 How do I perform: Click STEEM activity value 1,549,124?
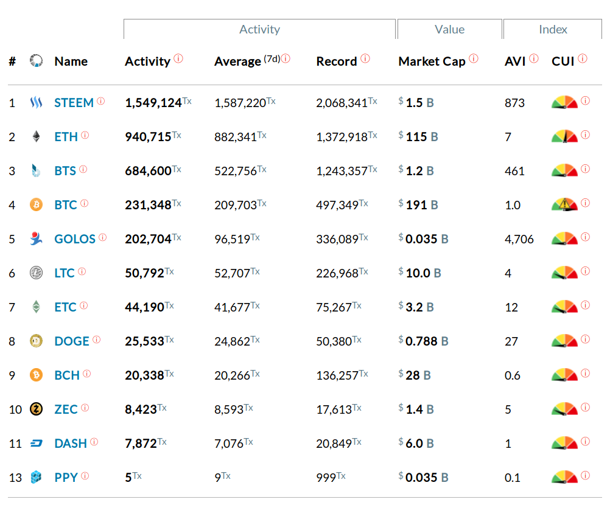(158, 103)
